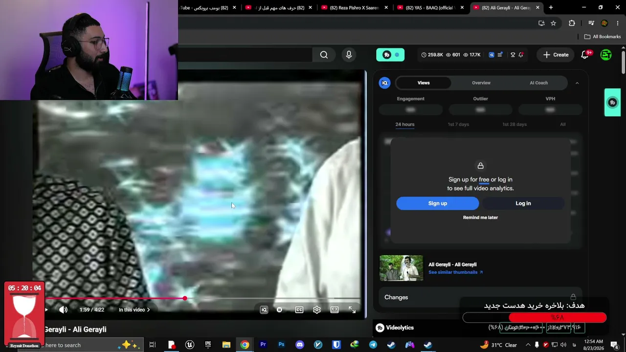
Task: Toggle theater mode on the player
Action: (x=335, y=309)
